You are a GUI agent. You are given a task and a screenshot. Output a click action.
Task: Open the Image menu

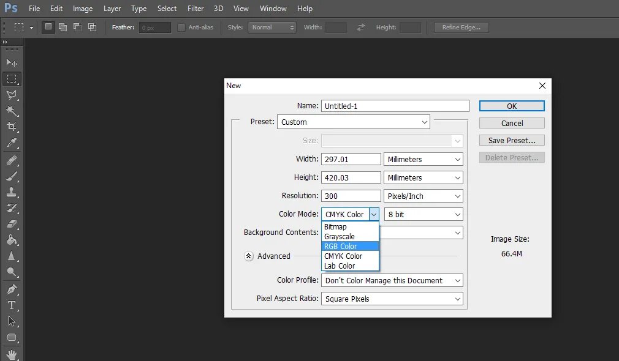83,9
